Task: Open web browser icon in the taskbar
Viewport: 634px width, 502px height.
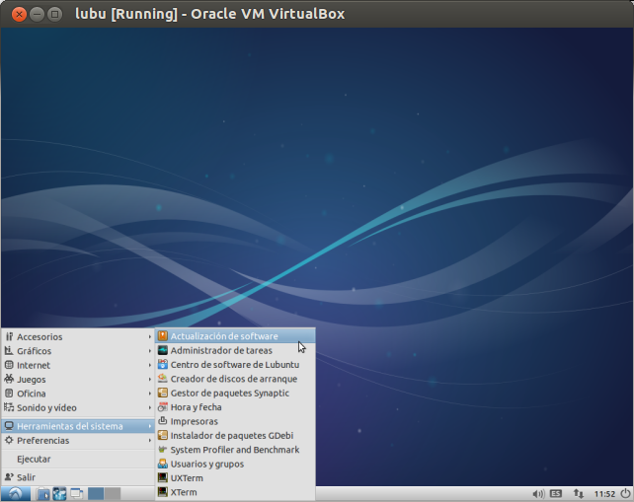Action: [x=59, y=493]
